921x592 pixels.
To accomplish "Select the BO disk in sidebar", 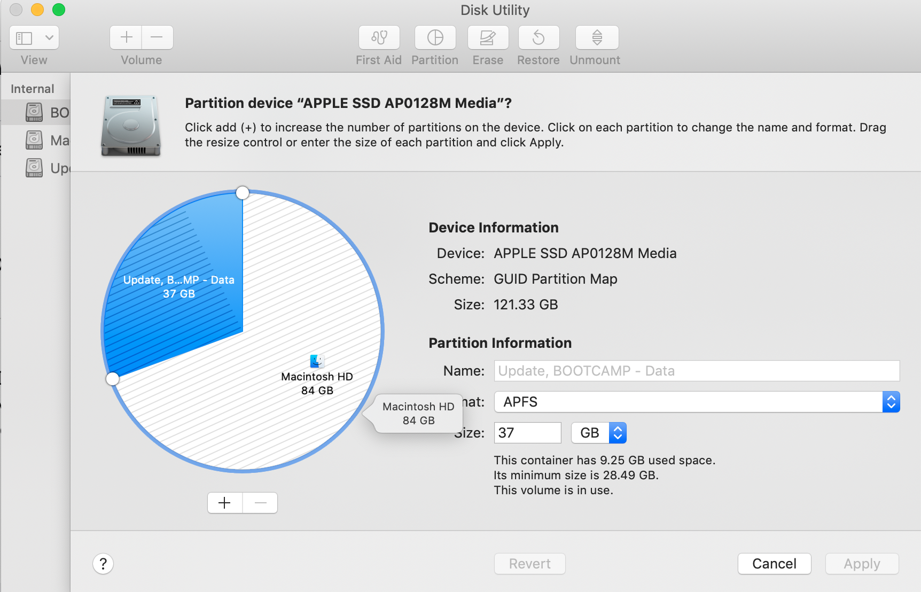I will click(x=36, y=113).
